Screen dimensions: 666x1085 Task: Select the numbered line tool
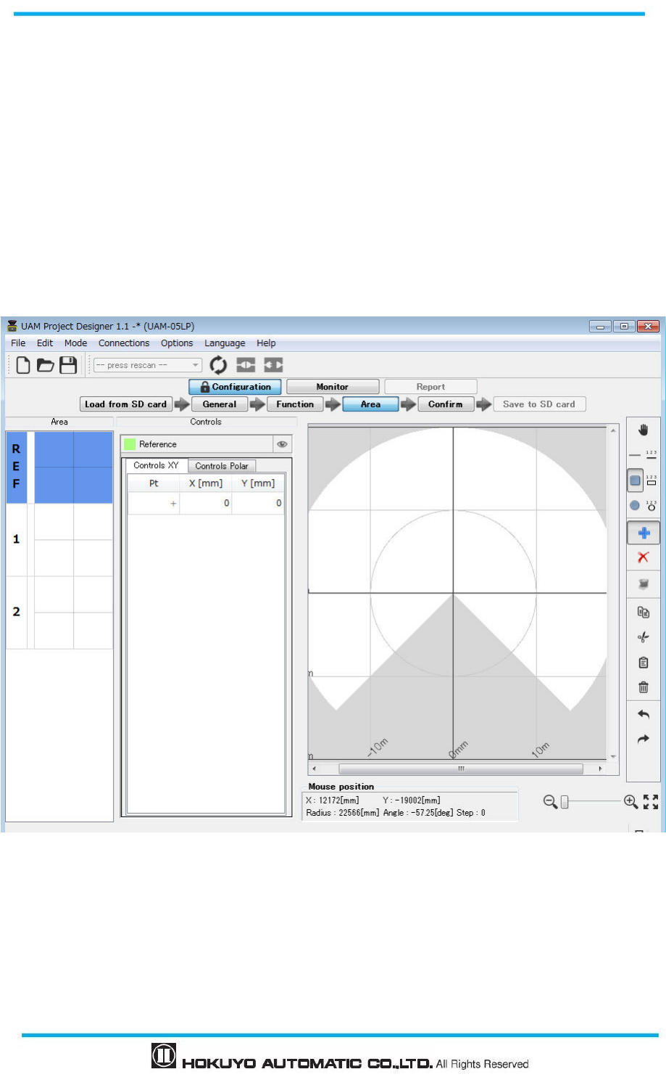click(651, 454)
